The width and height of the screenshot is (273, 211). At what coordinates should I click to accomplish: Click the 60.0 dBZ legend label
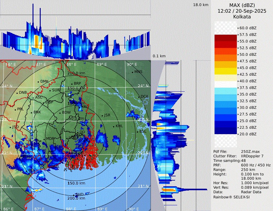[x=248, y=28]
